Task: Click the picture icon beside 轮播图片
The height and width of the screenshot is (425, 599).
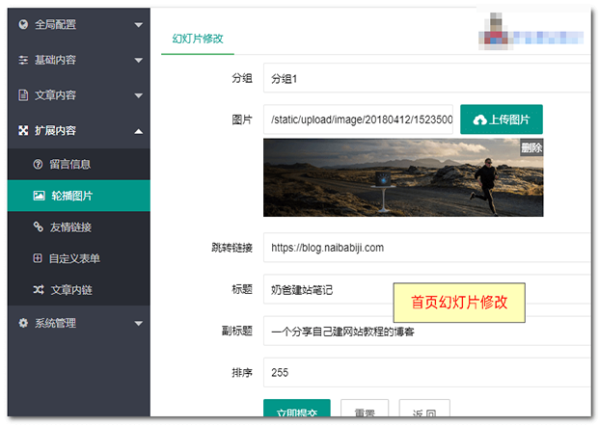Action: 39,196
